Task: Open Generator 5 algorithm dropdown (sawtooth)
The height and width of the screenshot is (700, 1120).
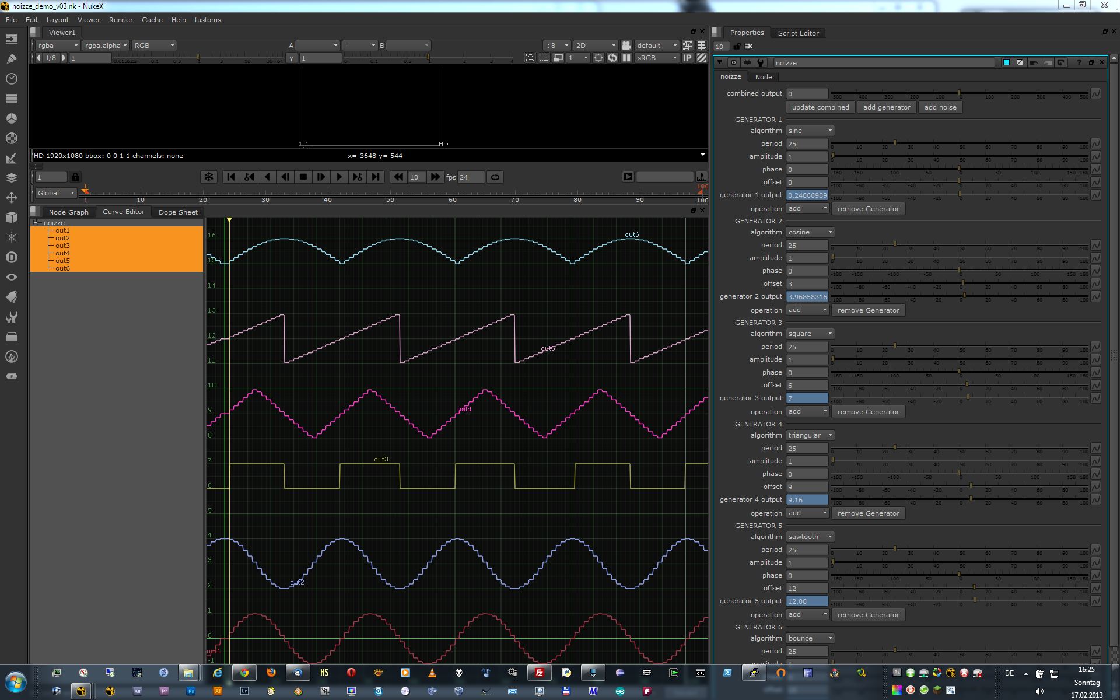Action: (810, 537)
